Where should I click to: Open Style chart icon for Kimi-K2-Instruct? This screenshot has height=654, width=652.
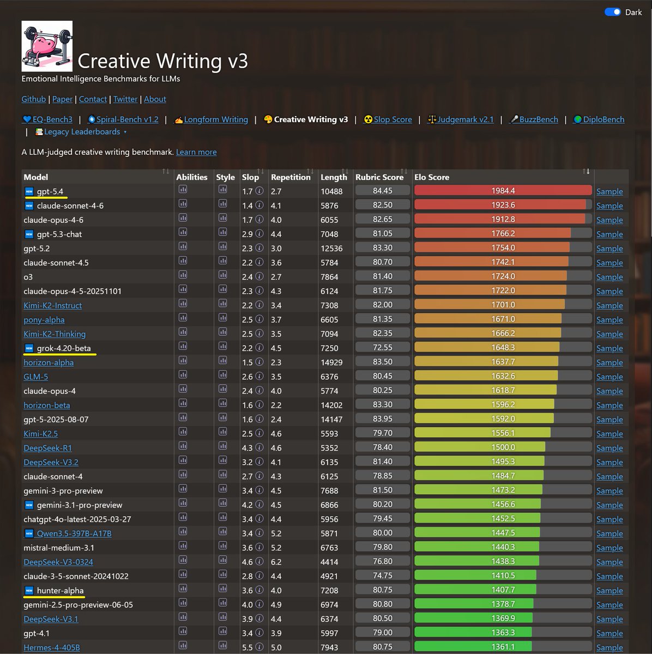pos(222,303)
